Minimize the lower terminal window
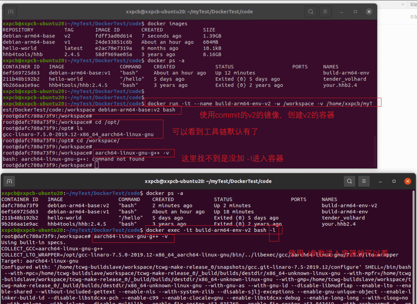 click(380, 181)
